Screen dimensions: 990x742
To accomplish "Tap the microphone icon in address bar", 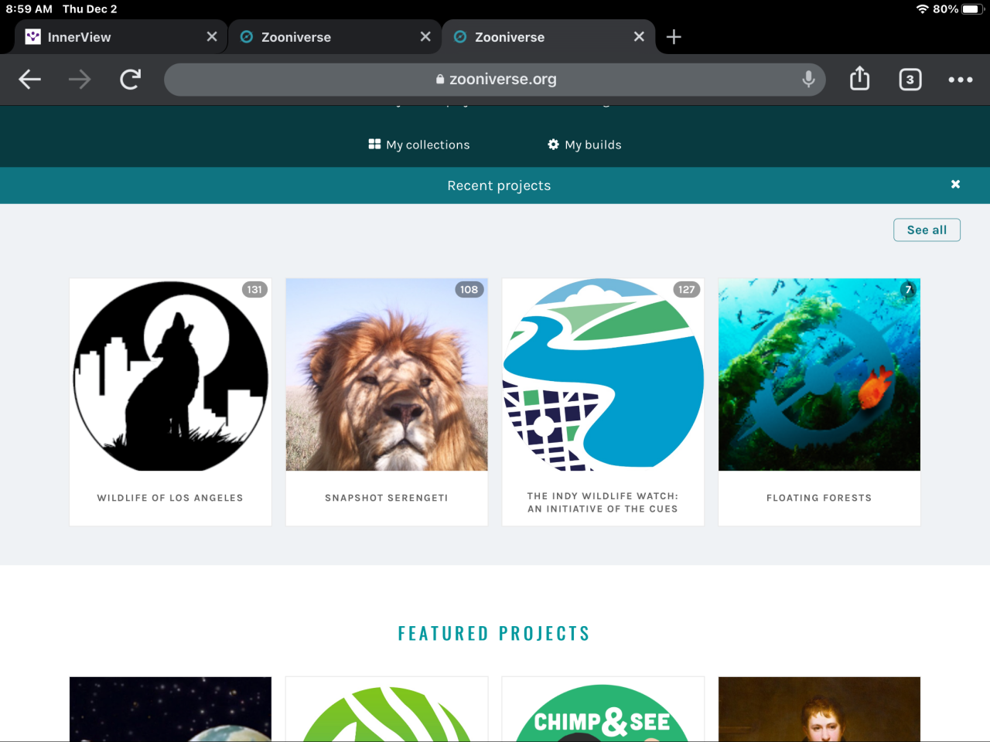I will coord(808,79).
